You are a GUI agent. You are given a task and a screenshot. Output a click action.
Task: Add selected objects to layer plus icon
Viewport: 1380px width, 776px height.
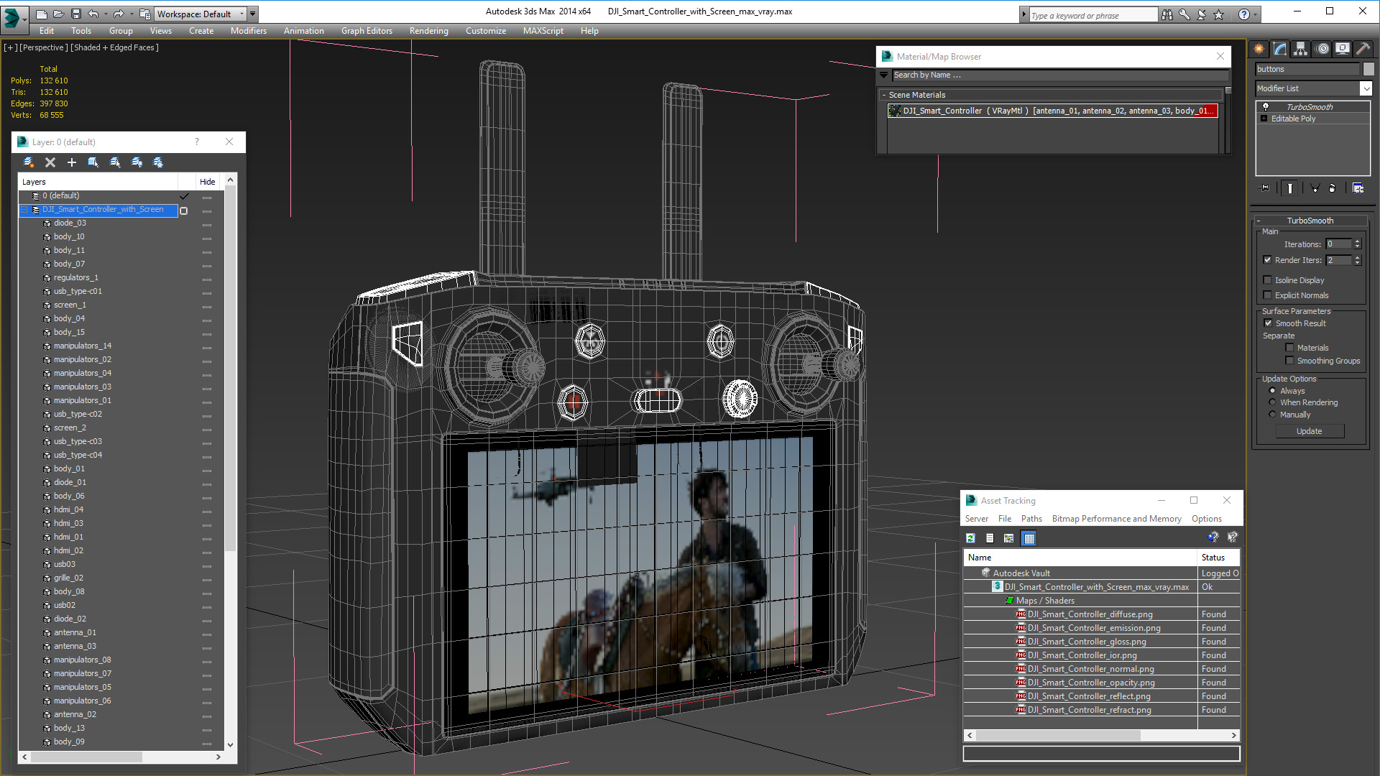click(x=71, y=162)
